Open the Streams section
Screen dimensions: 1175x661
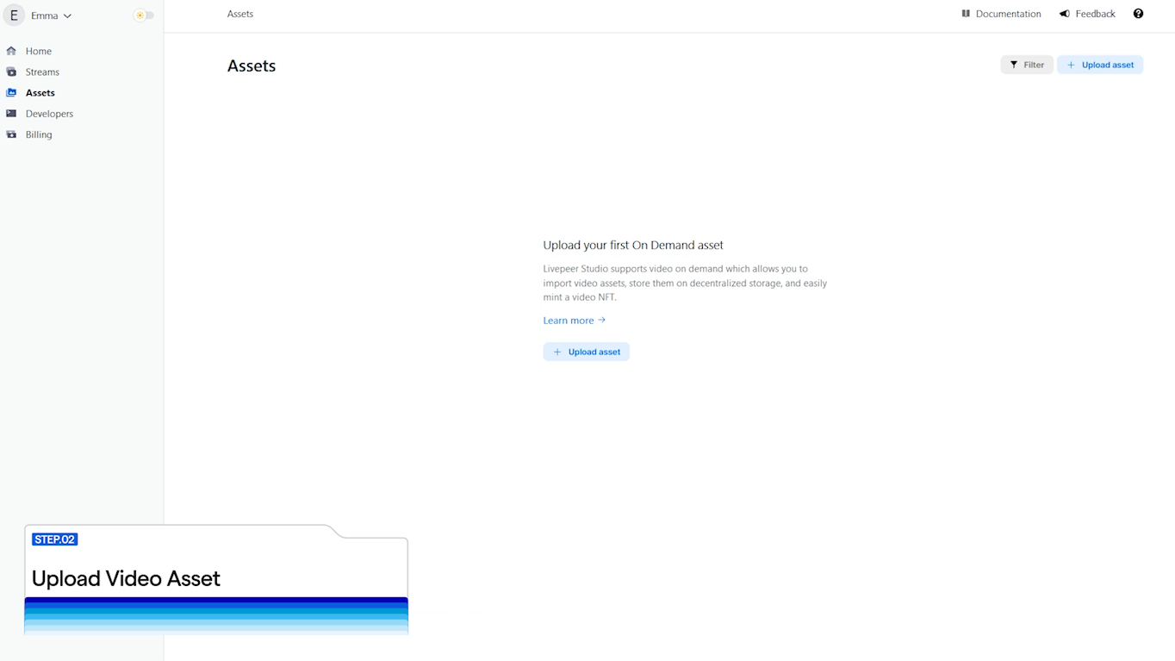(42, 72)
